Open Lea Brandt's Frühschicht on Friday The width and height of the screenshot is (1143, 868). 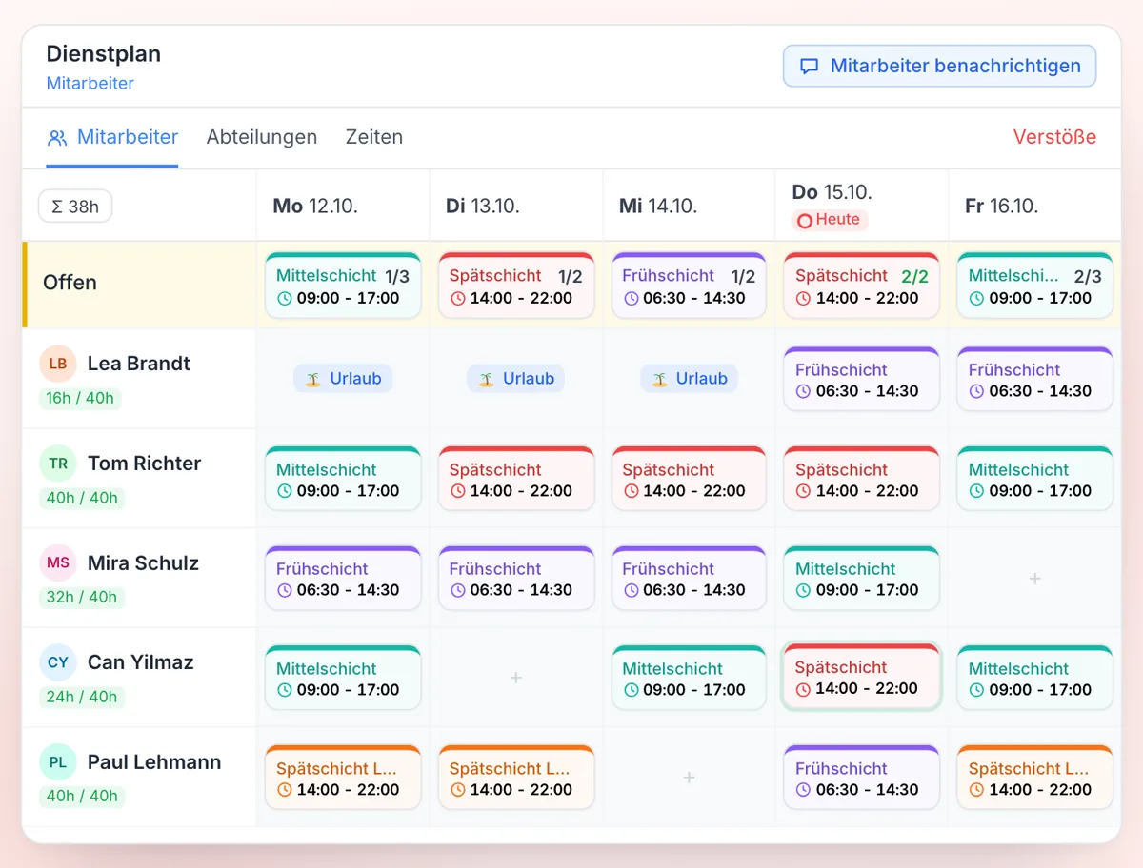[x=1035, y=379]
